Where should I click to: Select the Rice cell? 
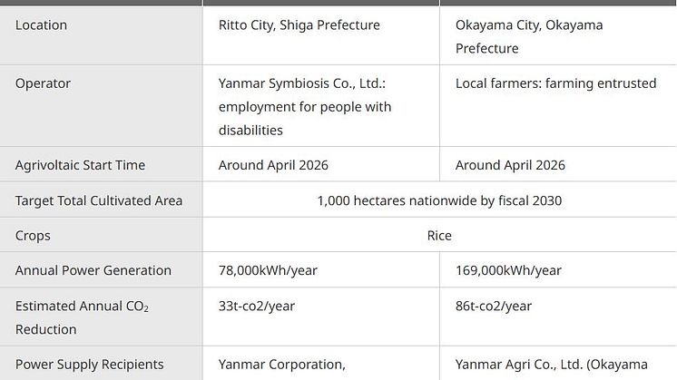click(x=440, y=235)
